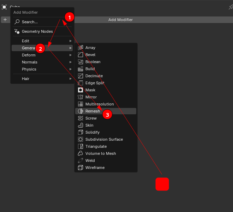The height and width of the screenshot is (212, 233).
Task: Select the Mirror label
Action: (x=91, y=97)
